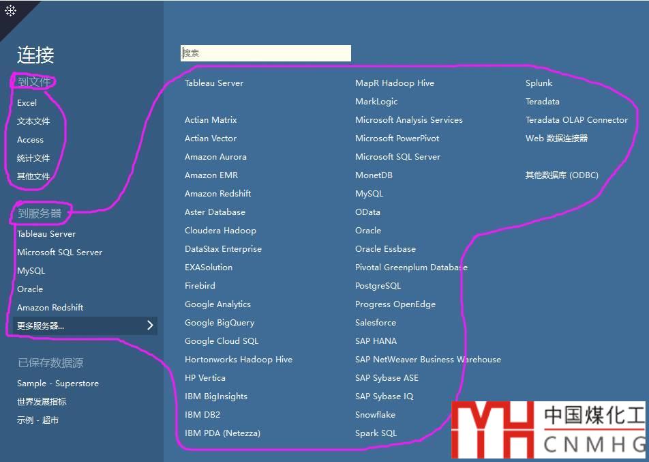Image resolution: width=649 pixels, height=462 pixels.
Task: Connect to an Excel file
Action: click(x=27, y=103)
